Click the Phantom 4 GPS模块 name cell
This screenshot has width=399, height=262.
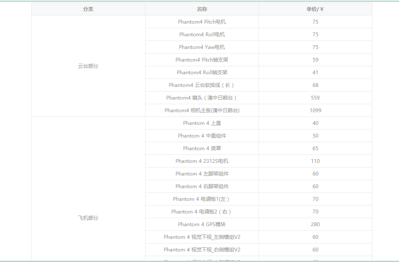point(202,224)
